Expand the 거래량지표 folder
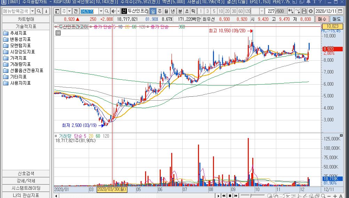Image resolution: width=349 pixels, height=198 pixels. (6, 64)
